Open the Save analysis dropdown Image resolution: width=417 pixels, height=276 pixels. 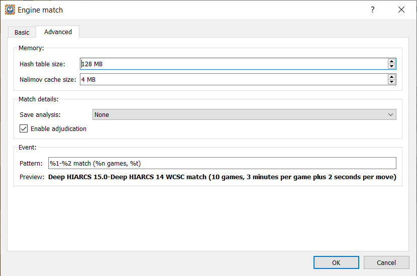244,114
